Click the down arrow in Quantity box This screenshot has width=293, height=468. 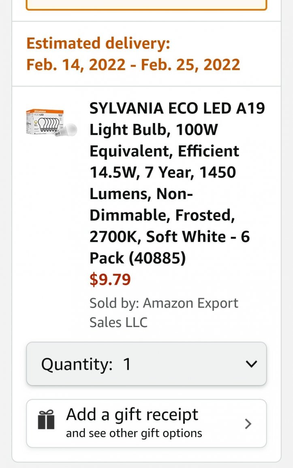252,364
